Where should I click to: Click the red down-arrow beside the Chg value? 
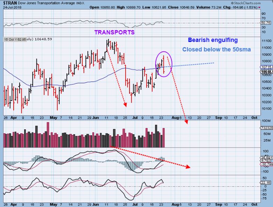[259, 7]
